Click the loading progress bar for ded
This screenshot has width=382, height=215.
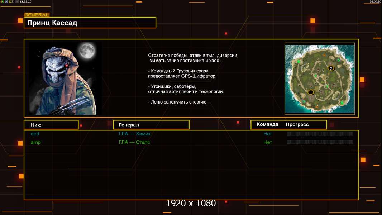click(x=320, y=133)
